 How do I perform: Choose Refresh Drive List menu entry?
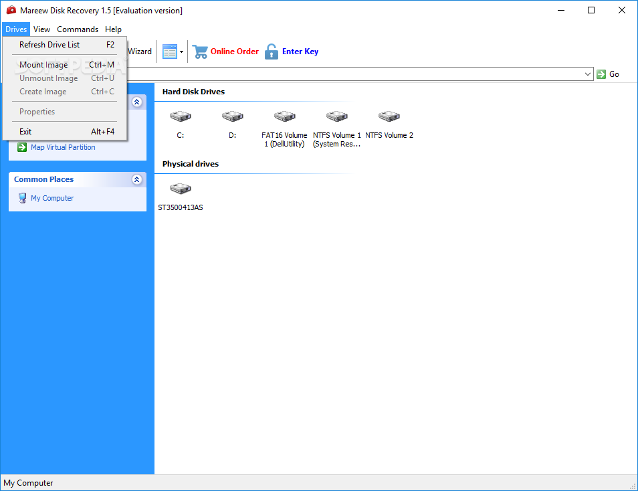click(x=65, y=45)
